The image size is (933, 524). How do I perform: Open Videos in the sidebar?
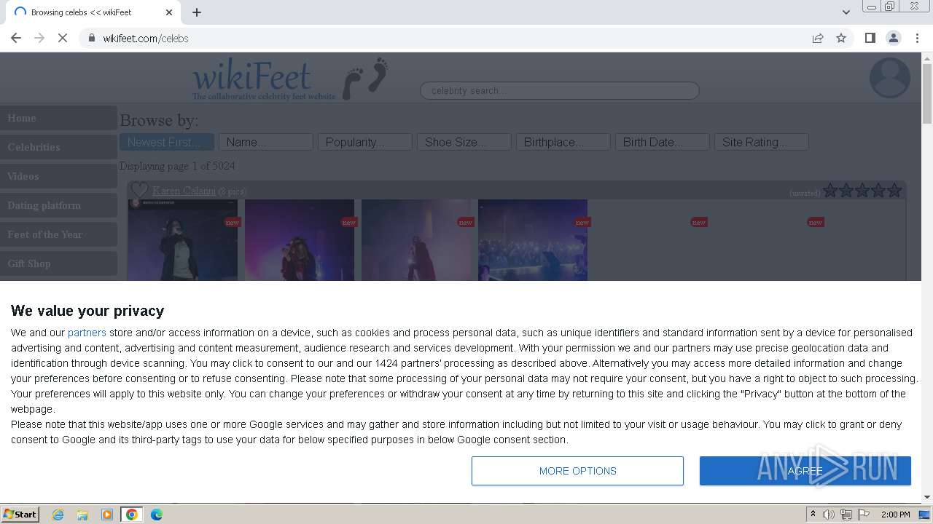[58, 176]
